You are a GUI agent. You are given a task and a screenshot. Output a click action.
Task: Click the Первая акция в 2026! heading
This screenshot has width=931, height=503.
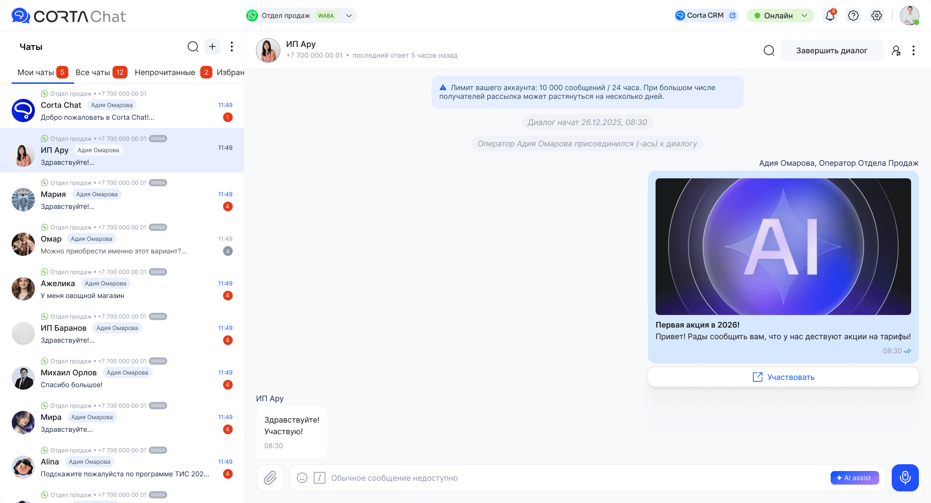click(x=697, y=325)
